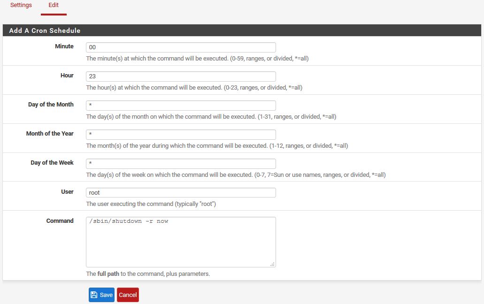Select the Edit tab

pos(54,5)
